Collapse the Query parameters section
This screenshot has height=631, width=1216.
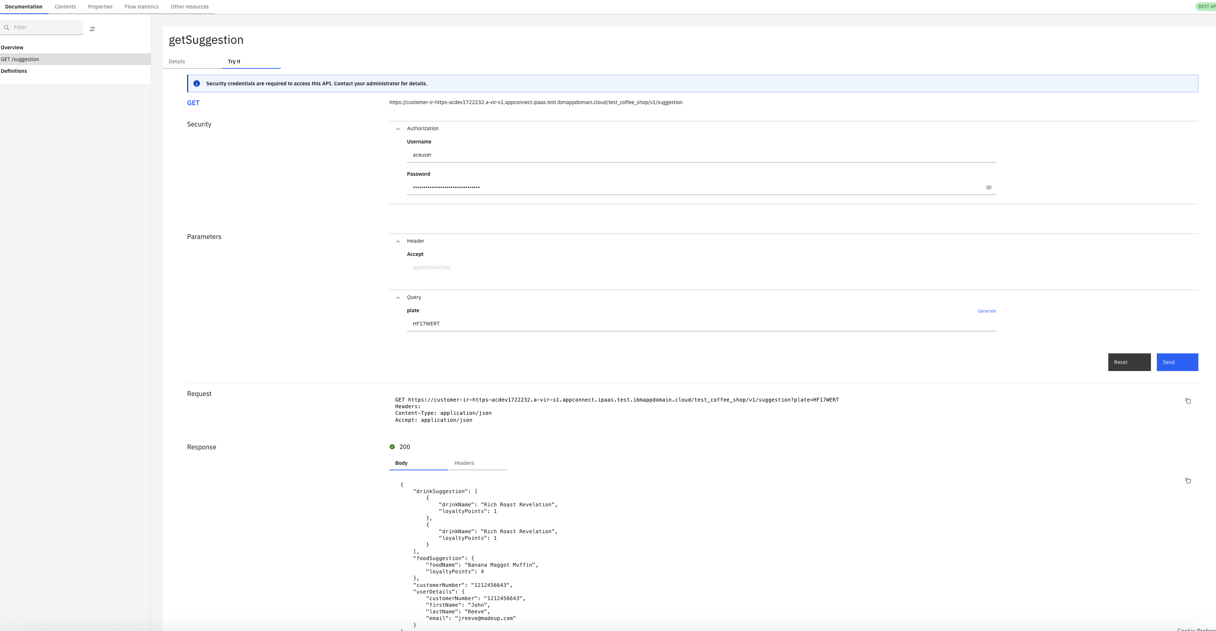tap(398, 297)
